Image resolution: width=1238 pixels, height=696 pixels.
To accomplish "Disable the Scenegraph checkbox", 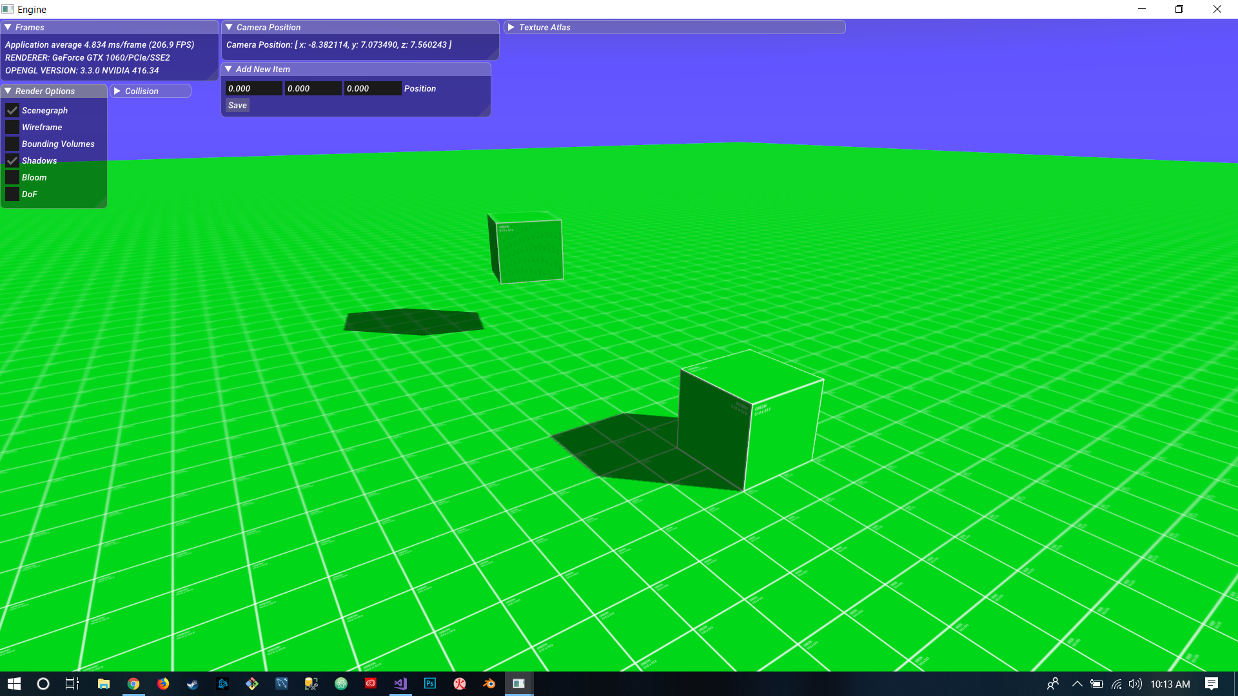I will pos(12,110).
